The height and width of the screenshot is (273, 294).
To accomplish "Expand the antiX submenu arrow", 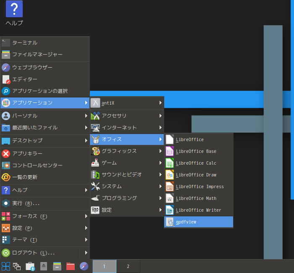I will [160, 103].
